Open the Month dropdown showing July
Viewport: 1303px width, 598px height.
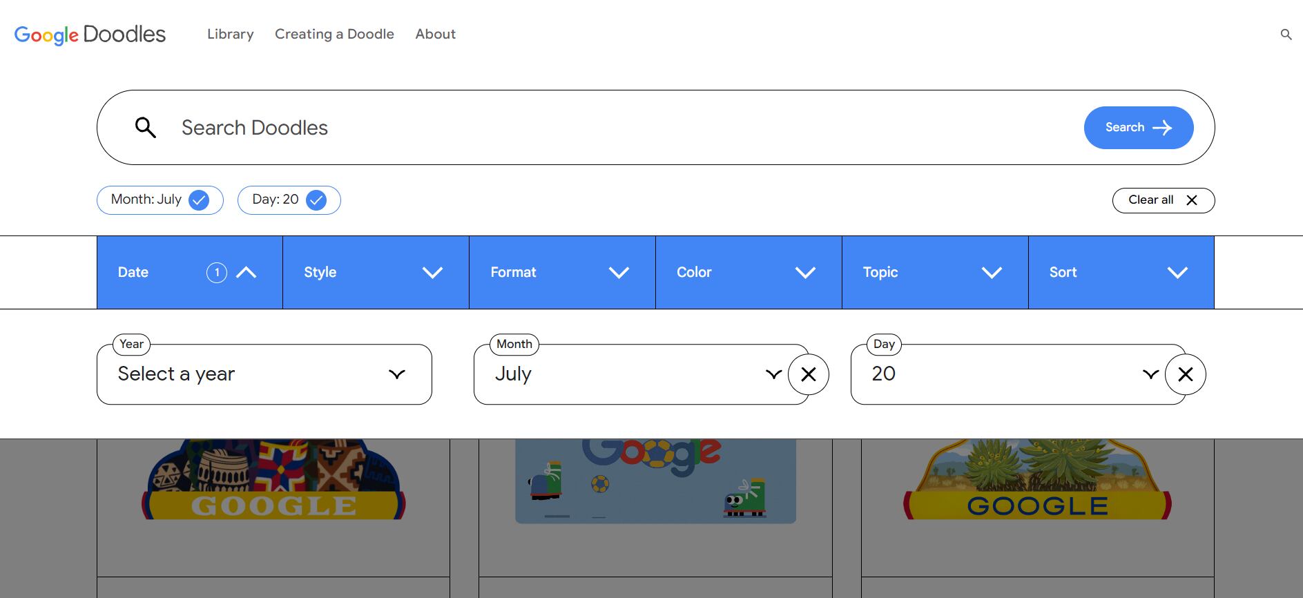(x=632, y=374)
